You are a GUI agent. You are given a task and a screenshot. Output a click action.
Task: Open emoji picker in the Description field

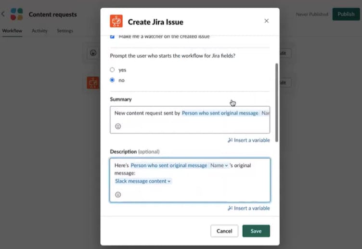[118, 195]
